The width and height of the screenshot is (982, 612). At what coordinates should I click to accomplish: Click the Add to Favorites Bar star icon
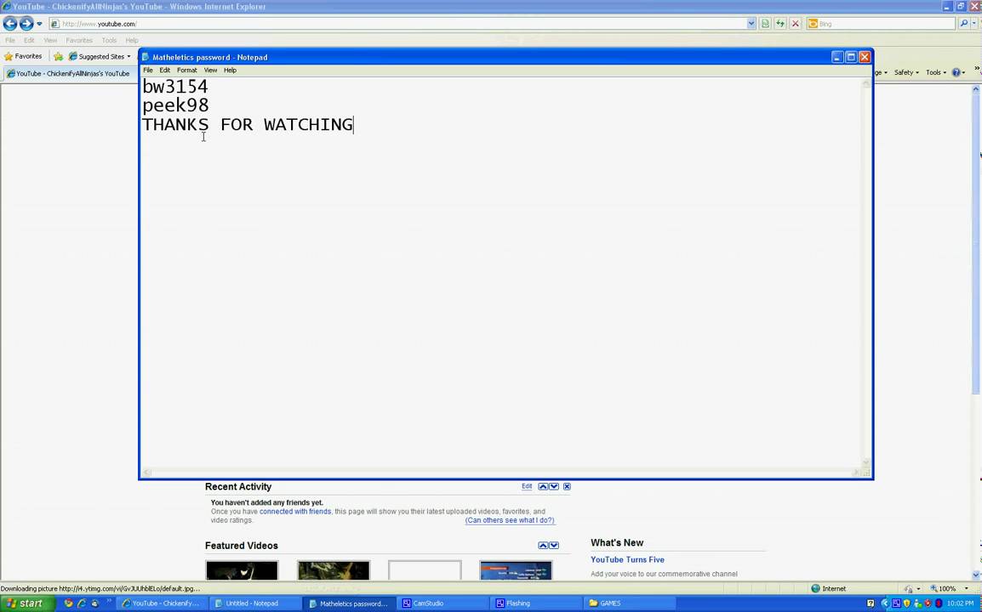click(58, 56)
